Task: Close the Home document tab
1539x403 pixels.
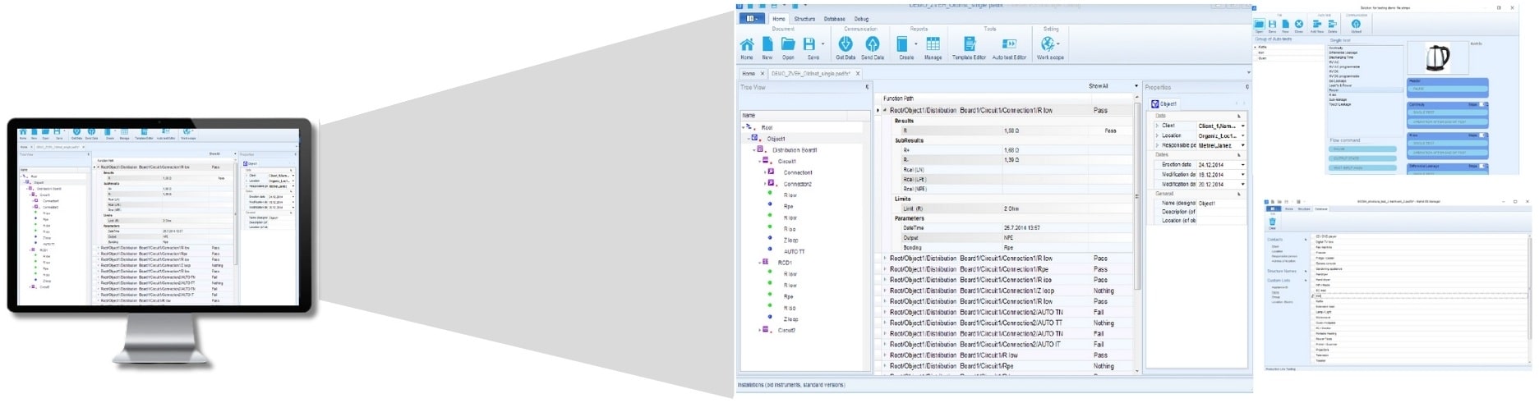Action: [762, 74]
